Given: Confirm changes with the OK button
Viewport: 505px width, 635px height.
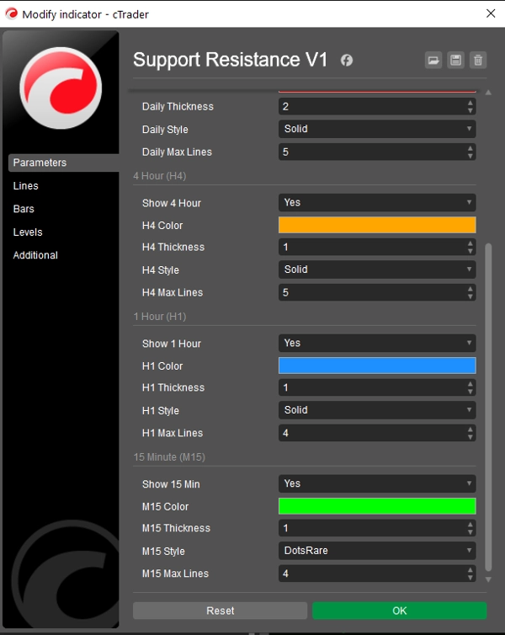Looking at the screenshot, I should 400,611.
